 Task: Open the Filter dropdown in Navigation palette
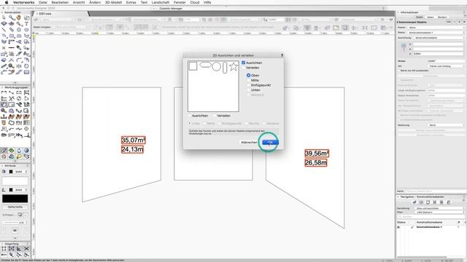(439, 212)
